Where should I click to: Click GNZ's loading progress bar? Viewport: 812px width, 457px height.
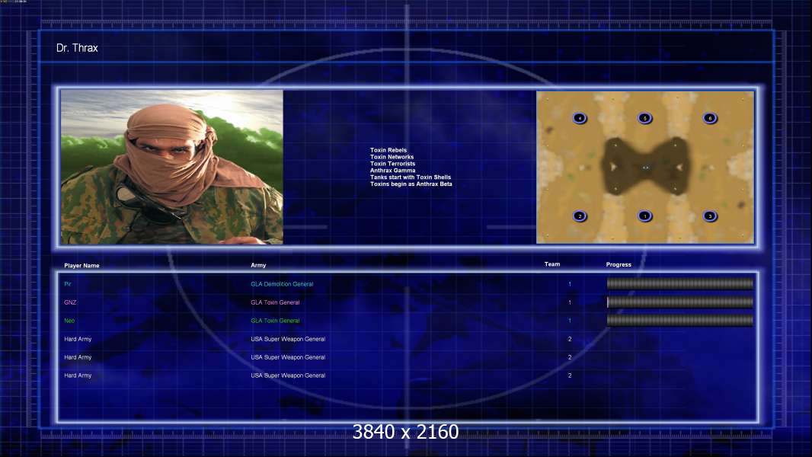(x=680, y=302)
